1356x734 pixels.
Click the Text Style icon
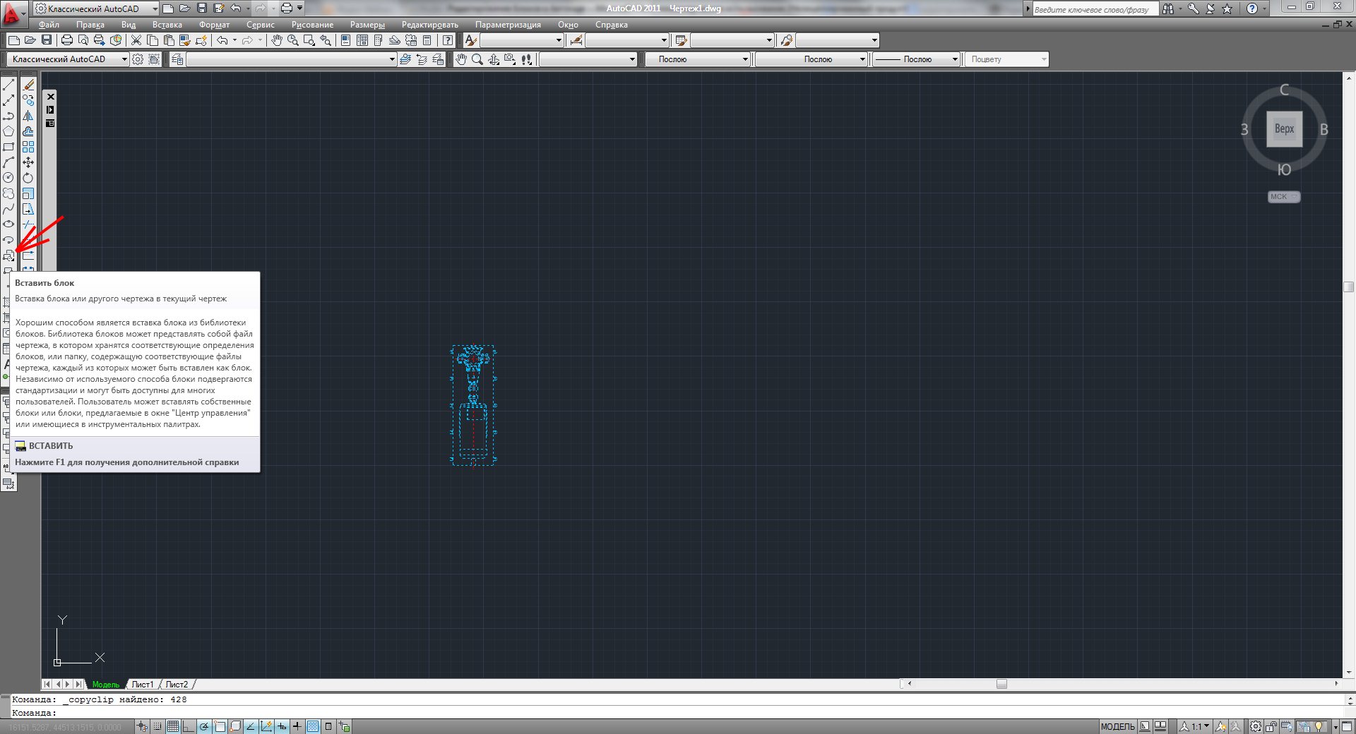471,40
